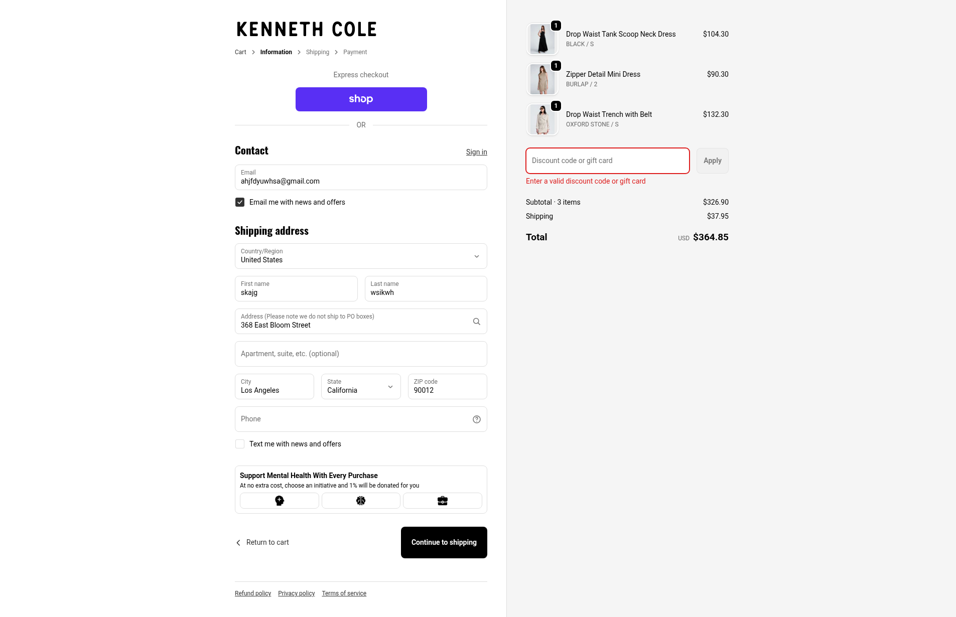Uncheck Email me with news and offers
956x617 pixels.
click(x=240, y=202)
